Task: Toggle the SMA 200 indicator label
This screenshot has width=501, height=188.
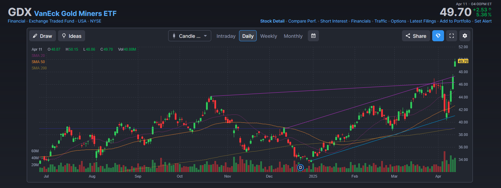Action: click(39, 68)
